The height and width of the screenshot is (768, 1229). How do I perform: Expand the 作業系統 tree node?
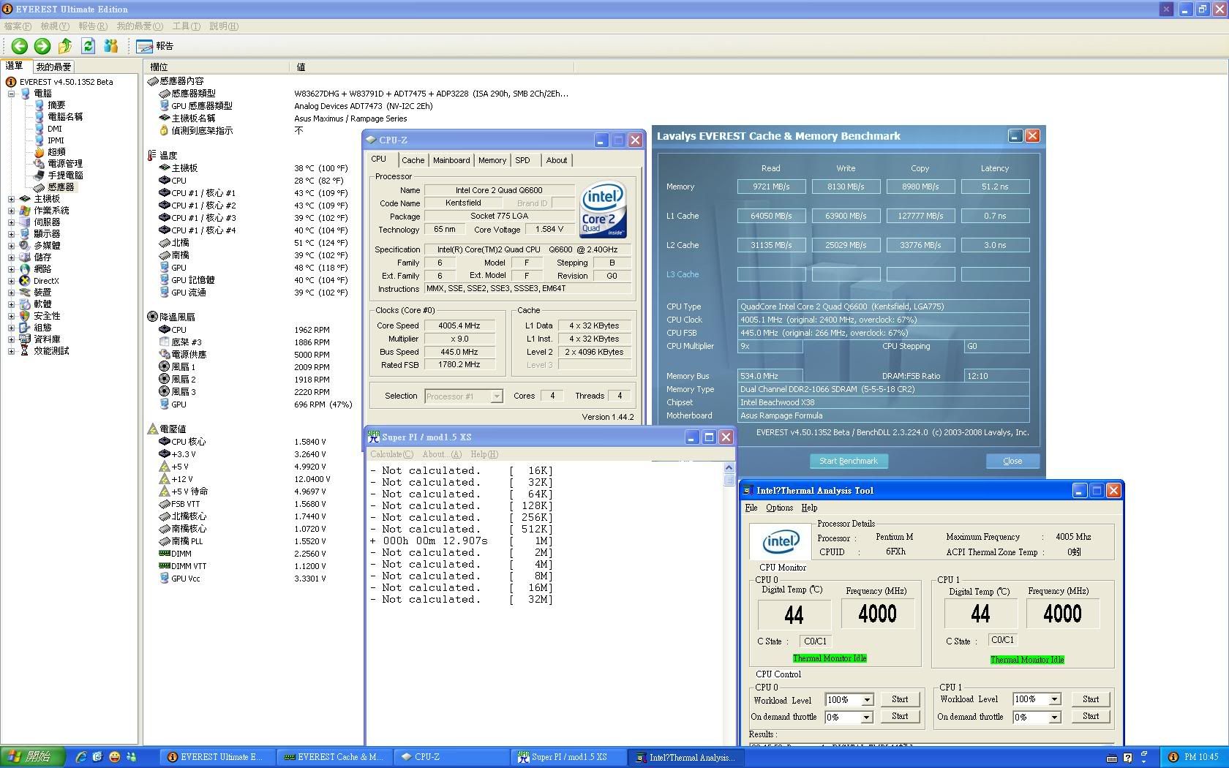coord(11,211)
